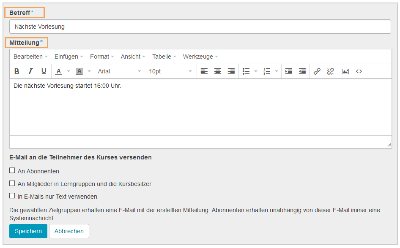Open the Tabelle menu
This screenshot has height=248, width=400.
tap(162, 57)
